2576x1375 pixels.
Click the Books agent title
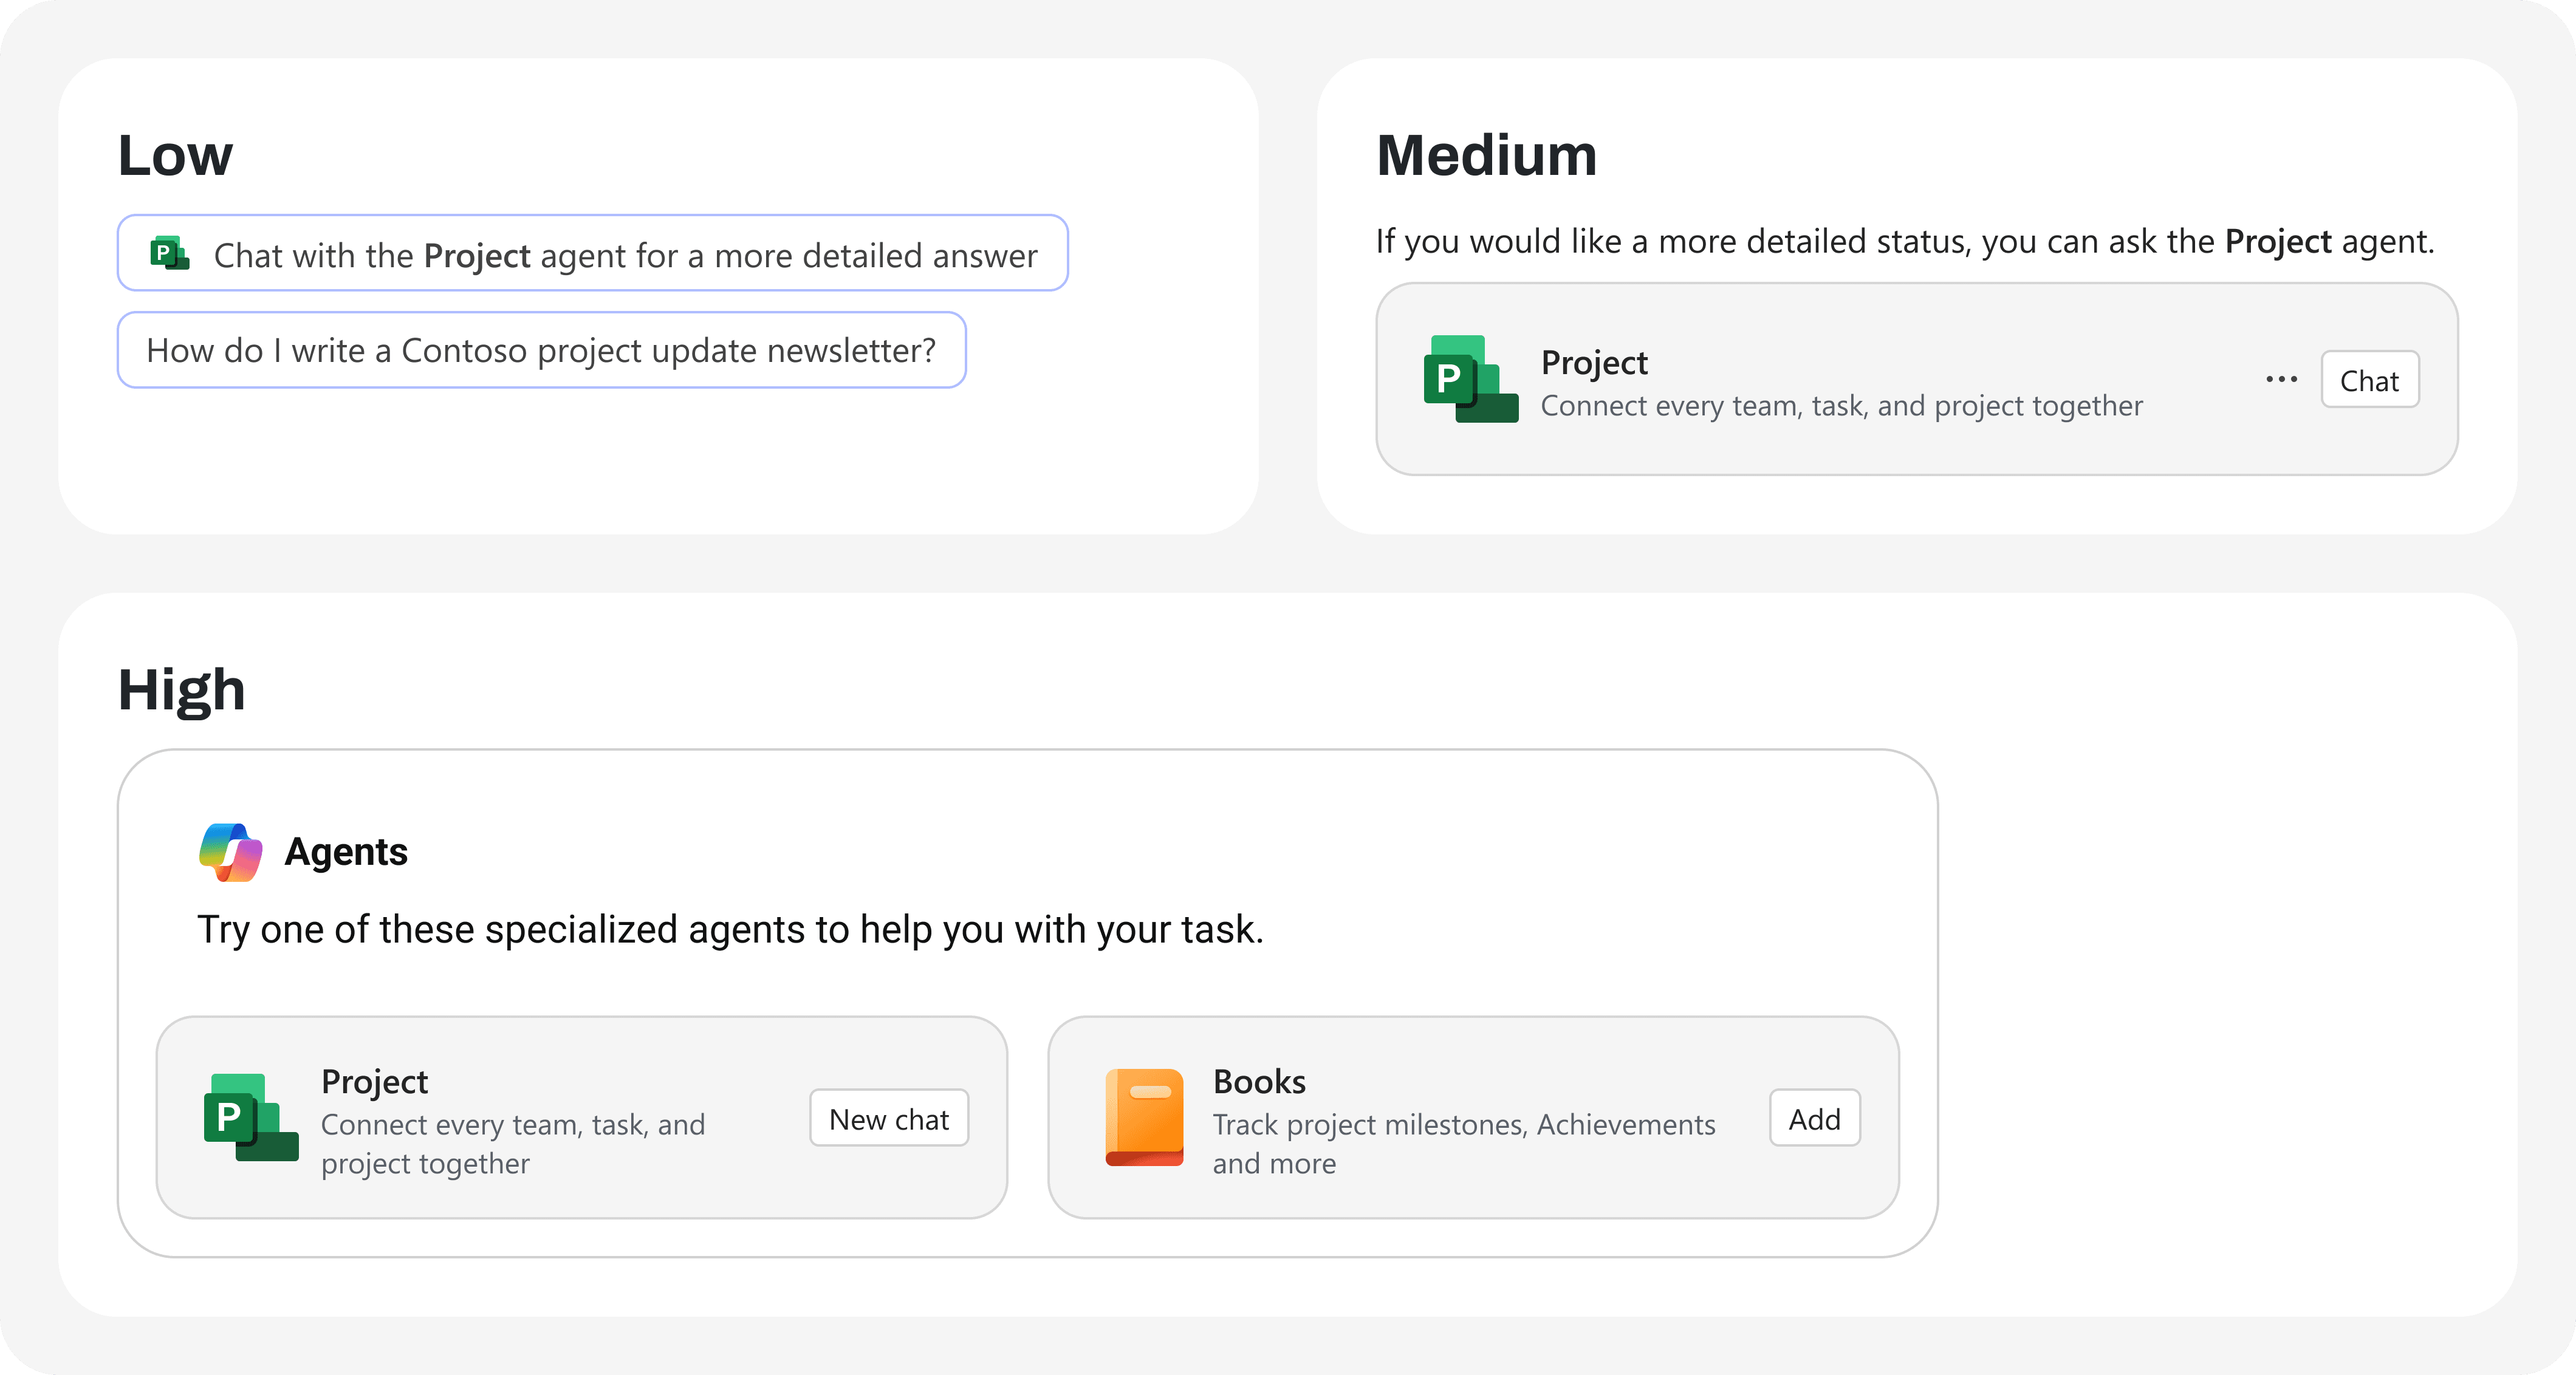1259,1081
